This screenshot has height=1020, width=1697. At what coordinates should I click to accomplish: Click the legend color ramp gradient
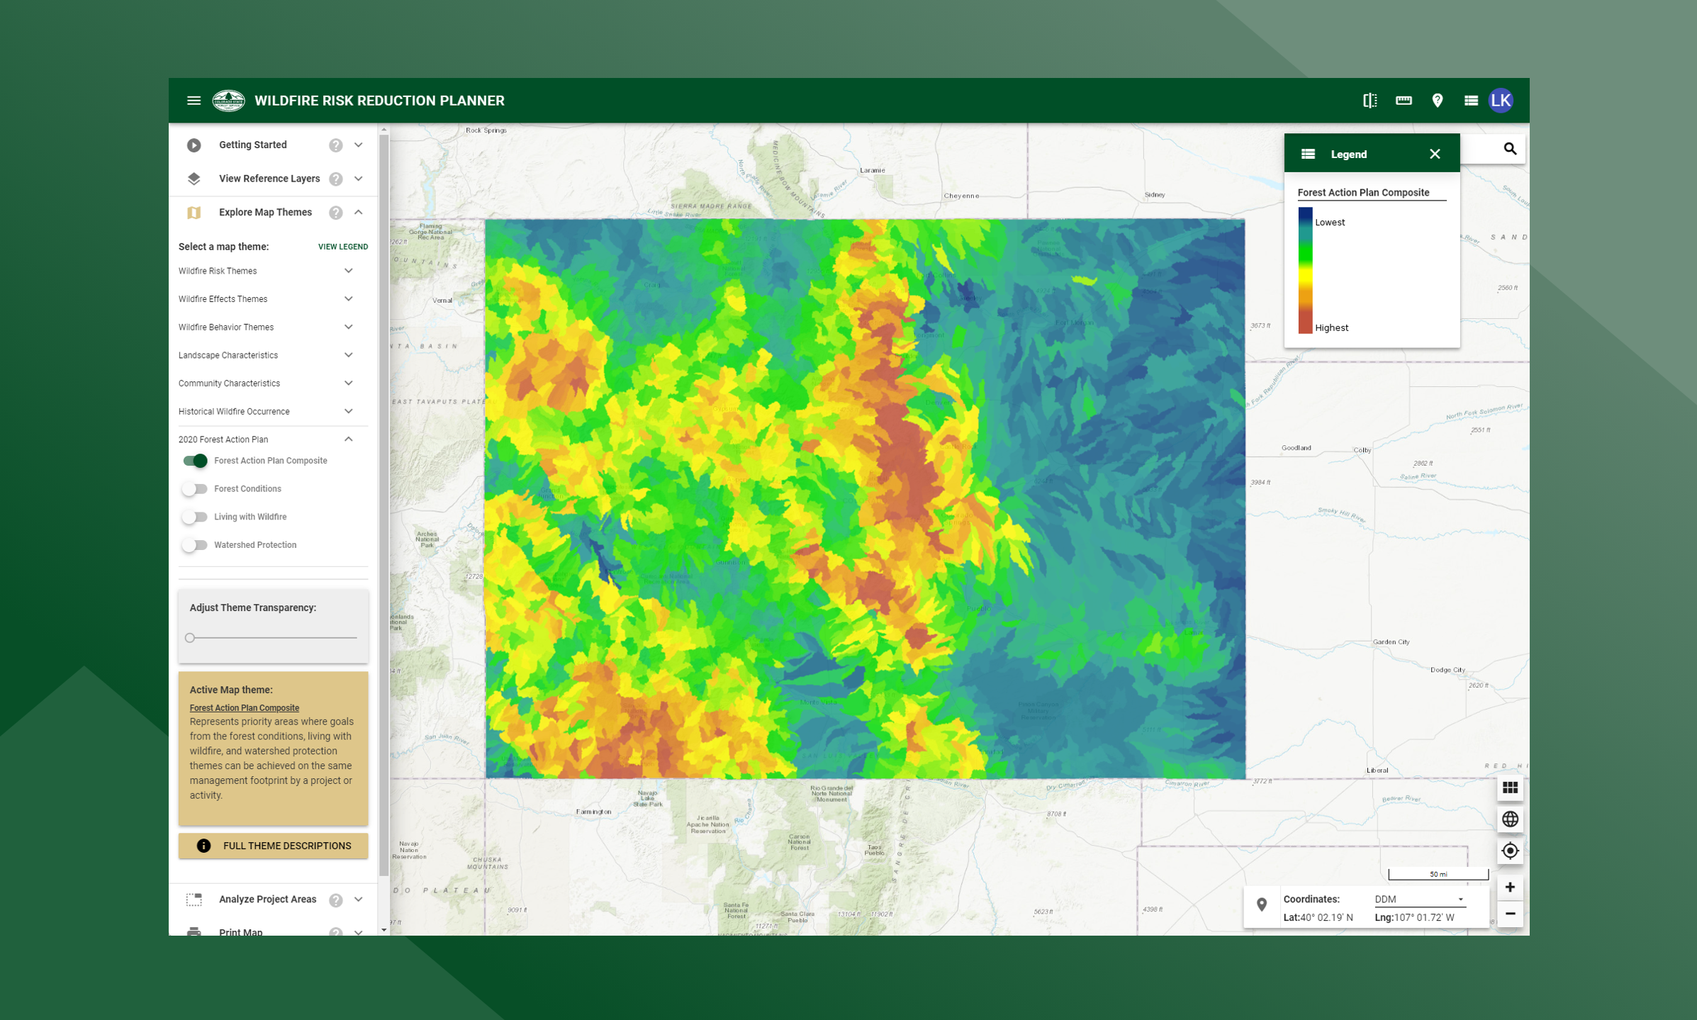coord(1305,270)
